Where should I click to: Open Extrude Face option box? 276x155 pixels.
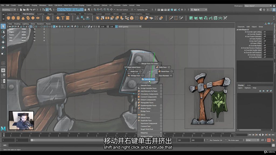[x=157, y=79]
